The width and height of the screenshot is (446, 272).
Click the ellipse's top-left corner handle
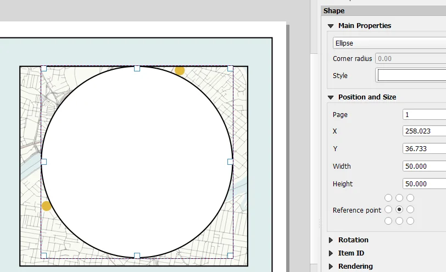pos(43,69)
